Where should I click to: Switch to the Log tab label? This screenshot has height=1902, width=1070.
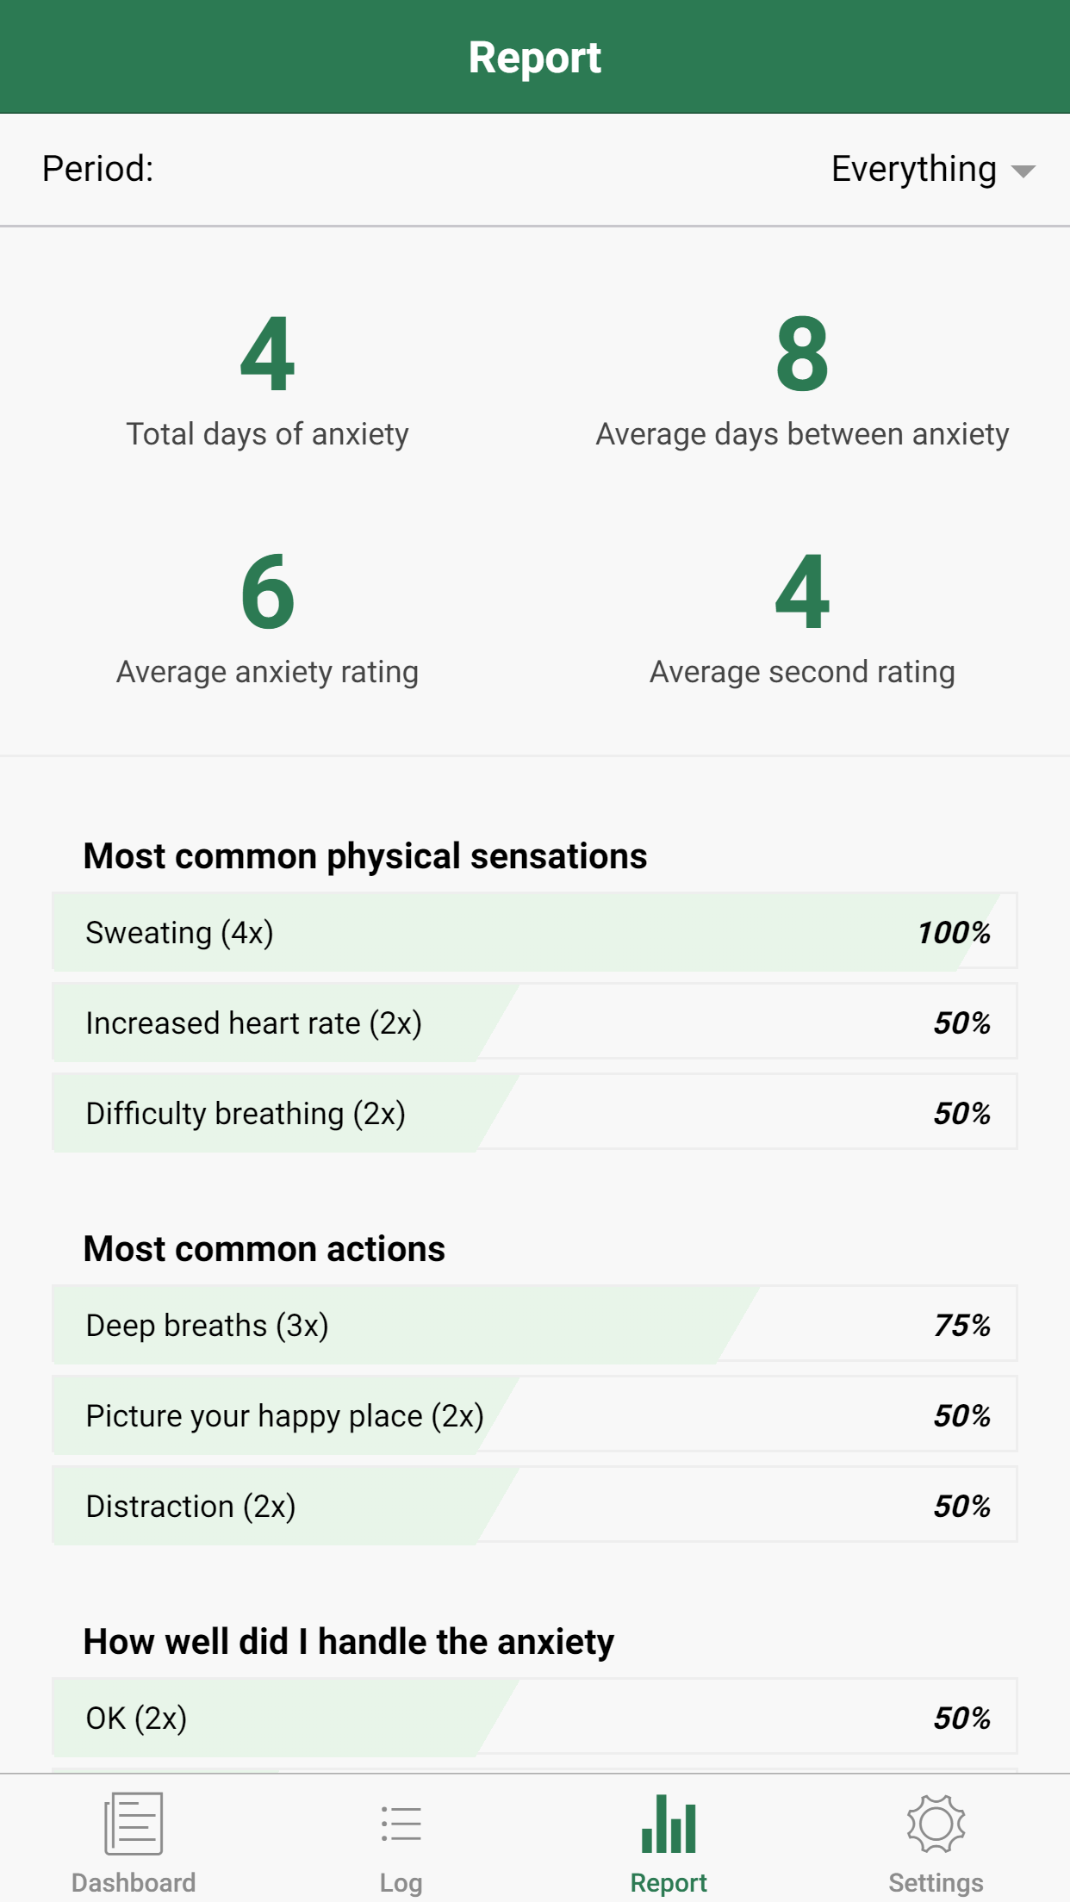[x=401, y=1883]
